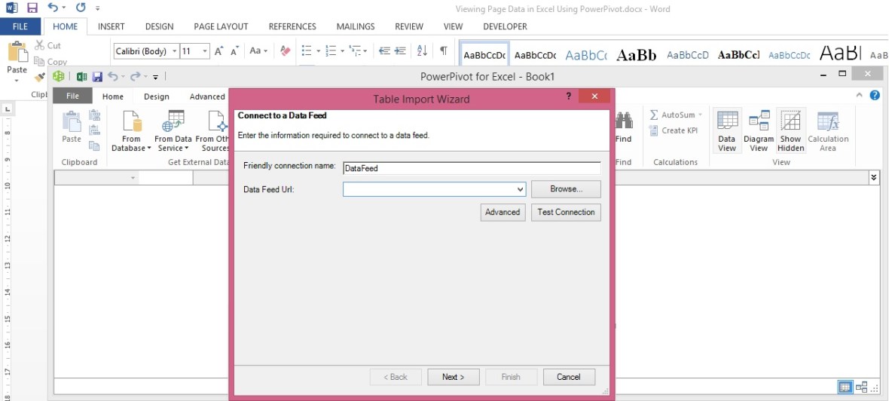
Task: Open PowerPivot Design tab
Action: (157, 96)
